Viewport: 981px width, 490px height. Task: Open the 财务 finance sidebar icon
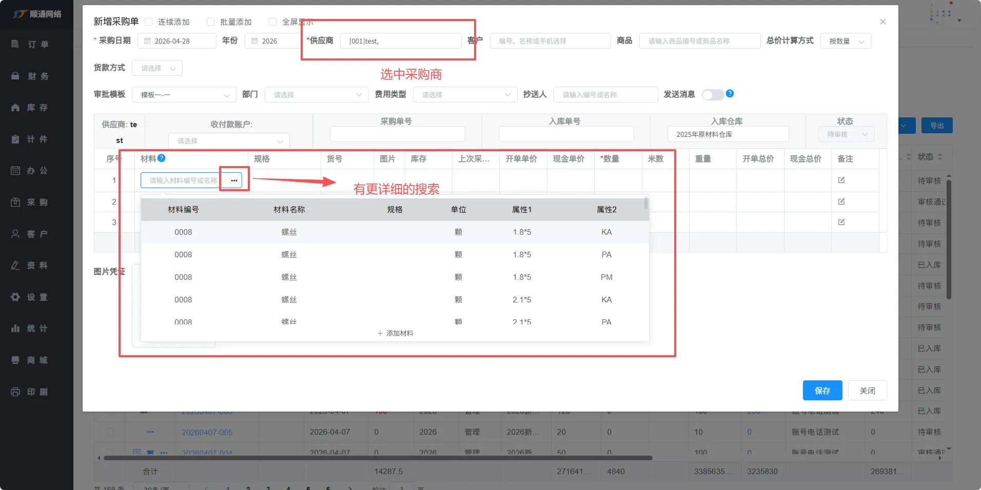(15, 76)
